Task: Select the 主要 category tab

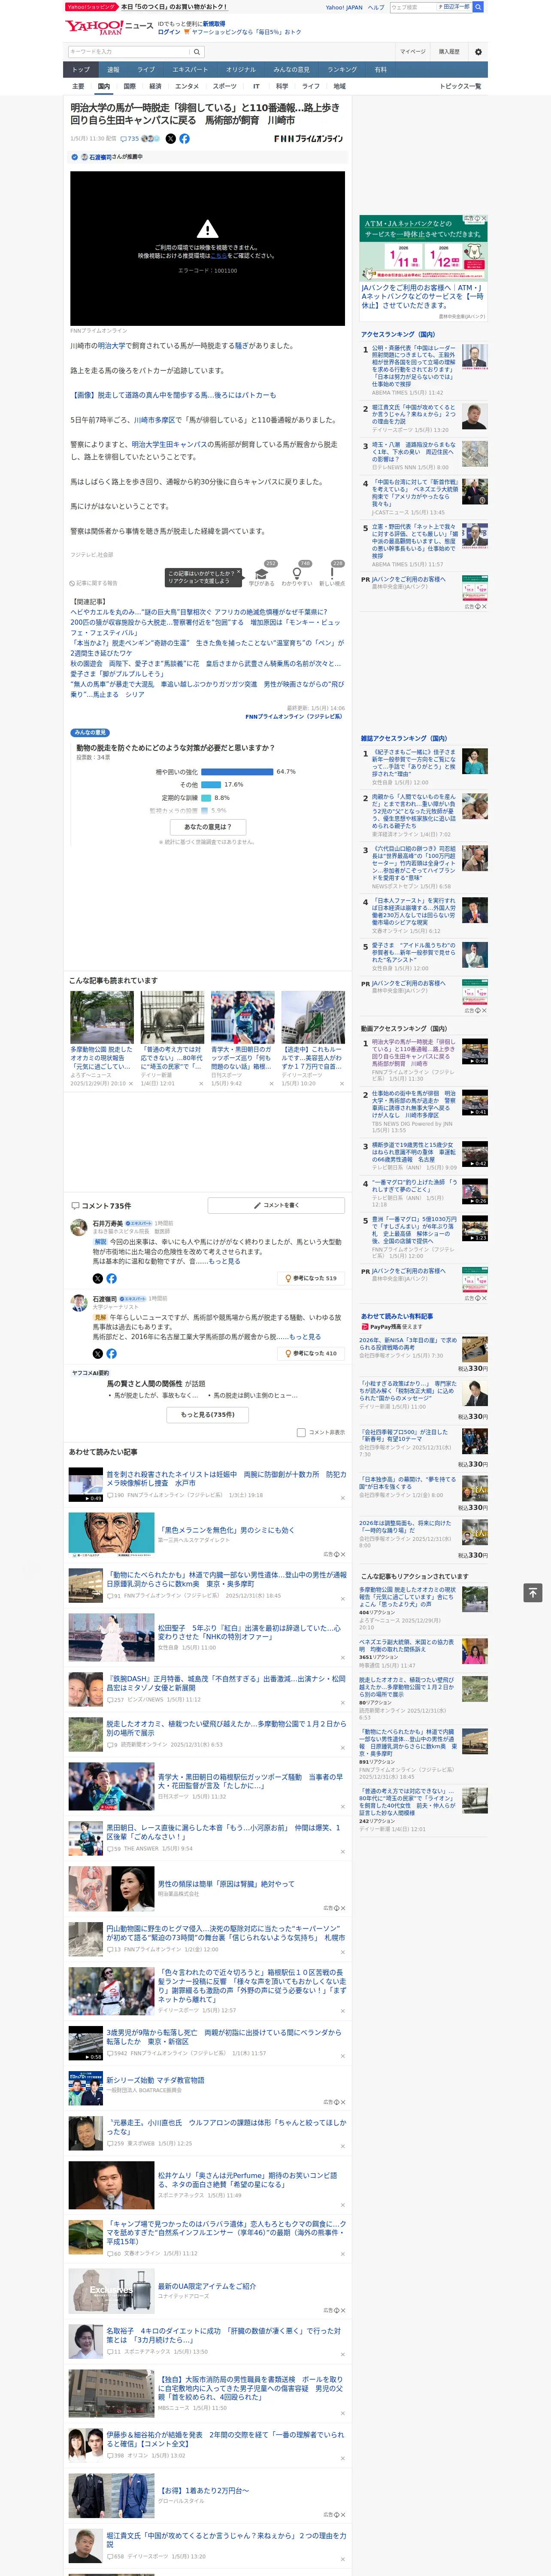Action: 78,86
